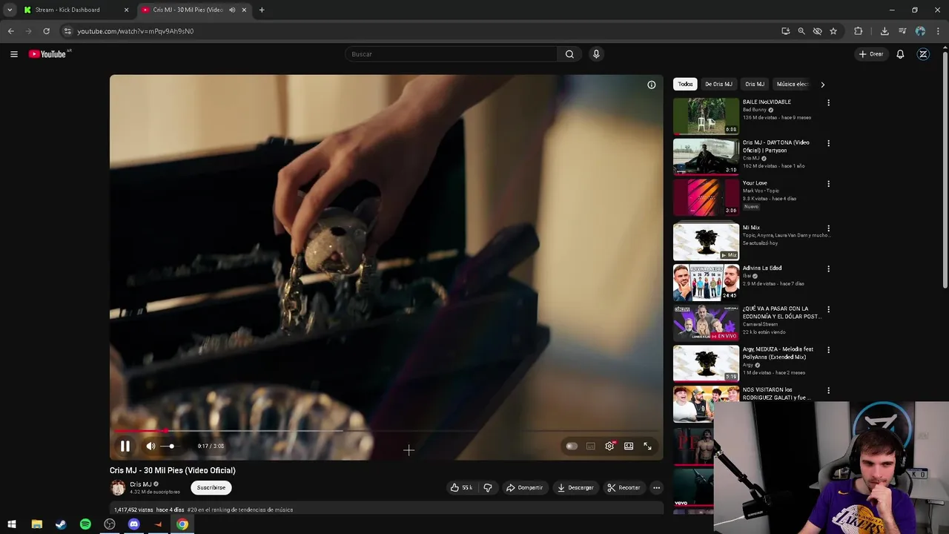Open Cris MJ channel avatar
This screenshot has height=534, width=949.
click(x=118, y=487)
